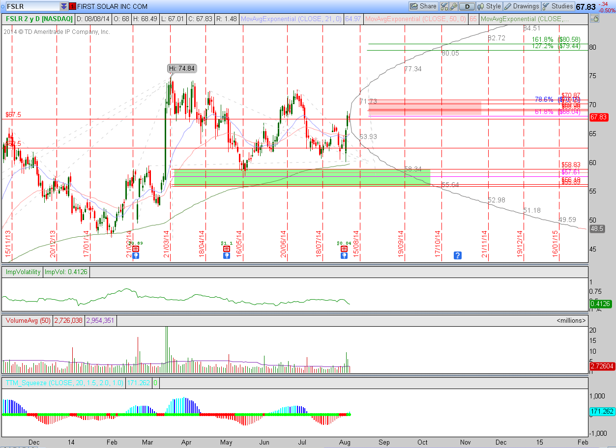The width and height of the screenshot is (616, 448).
Task: Click the 171.262 TTM Squeeze axis value
Action: coord(602,411)
